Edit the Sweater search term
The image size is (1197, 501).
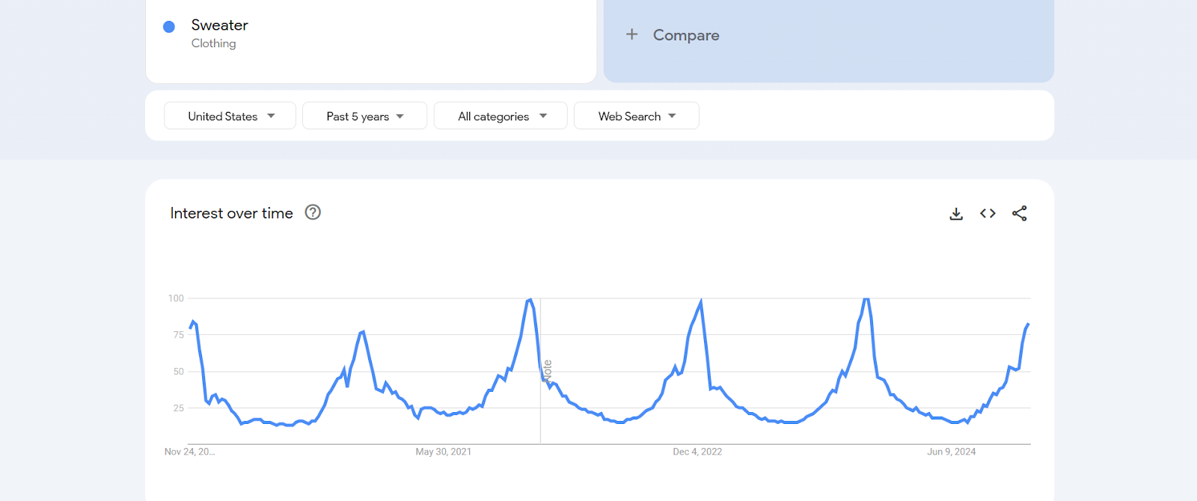(x=219, y=25)
